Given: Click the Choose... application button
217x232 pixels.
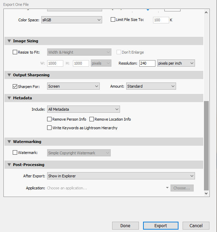Looking at the screenshot, I should [x=182, y=188].
